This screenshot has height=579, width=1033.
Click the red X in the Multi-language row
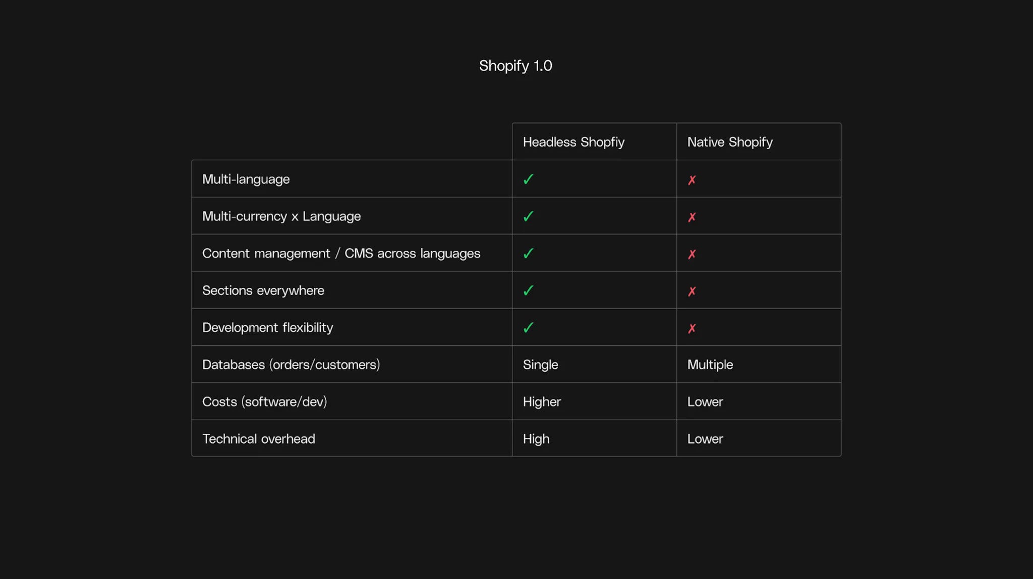click(692, 180)
